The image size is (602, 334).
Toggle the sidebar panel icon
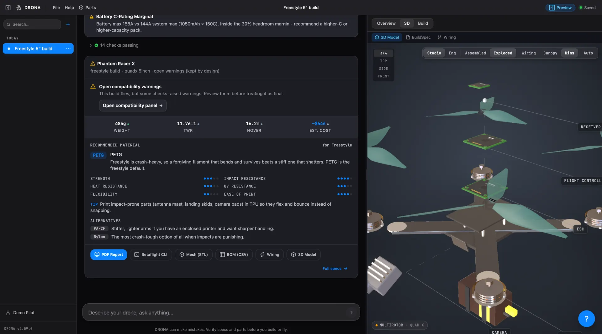[8, 8]
